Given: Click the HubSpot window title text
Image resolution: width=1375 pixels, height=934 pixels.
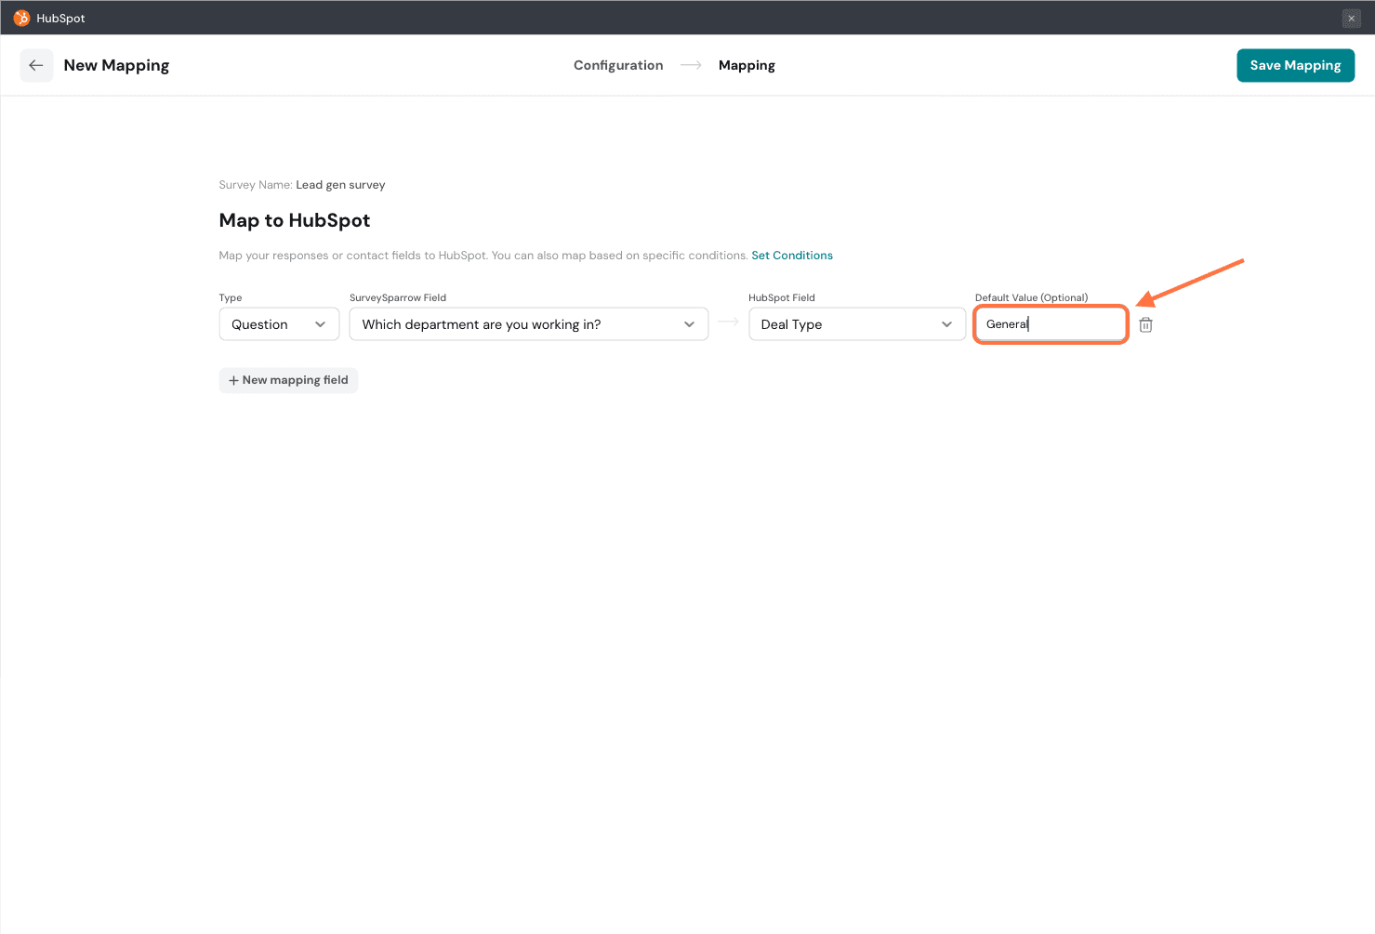Looking at the screenshot, I should coord(60,19).
